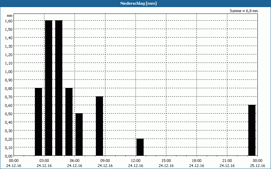Click y-axis value "1,50"
The width and height of the screenshot is (271, 169).
(x=9, y=29)
